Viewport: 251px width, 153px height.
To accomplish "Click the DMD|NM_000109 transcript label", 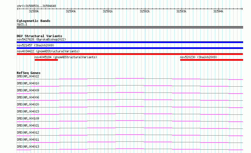I will click(x=28, y=118).
